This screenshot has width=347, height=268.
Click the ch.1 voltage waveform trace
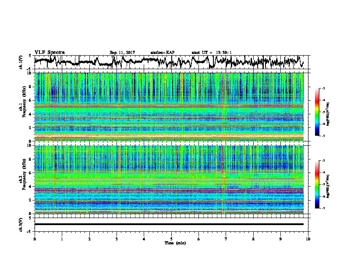[169, 62]
